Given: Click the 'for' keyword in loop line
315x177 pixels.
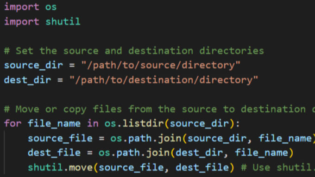Looking at the screenshot, I should tap(13, 123).
